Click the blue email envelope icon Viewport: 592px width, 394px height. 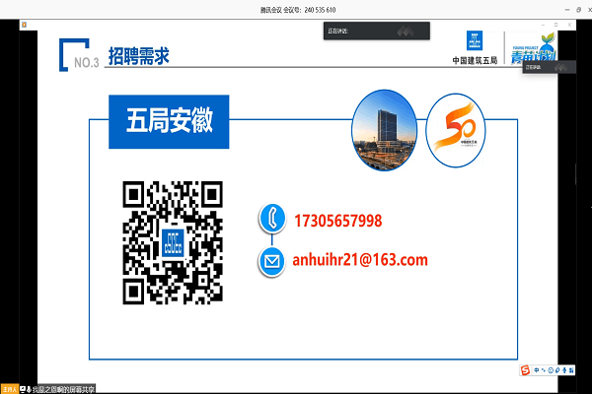click(x=269, y=261)
